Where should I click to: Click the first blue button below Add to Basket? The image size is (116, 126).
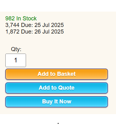tap(56, 88)
